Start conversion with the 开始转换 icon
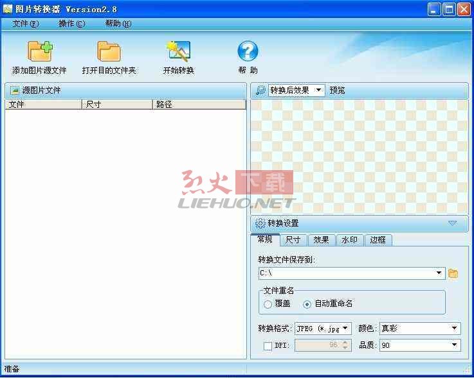 [178, 51]
